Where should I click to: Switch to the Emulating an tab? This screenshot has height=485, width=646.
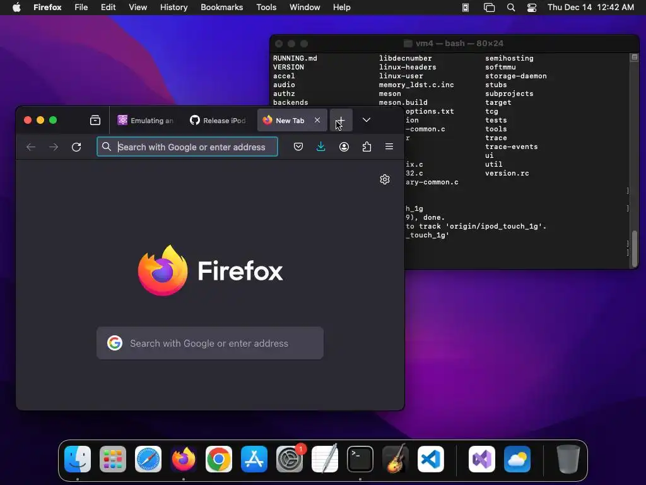(x=146, y=121)
